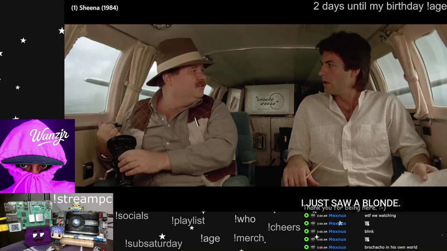Click the user badge on the "brochacho in his own world" row
The image size is (447, 251).
[313, 247]
